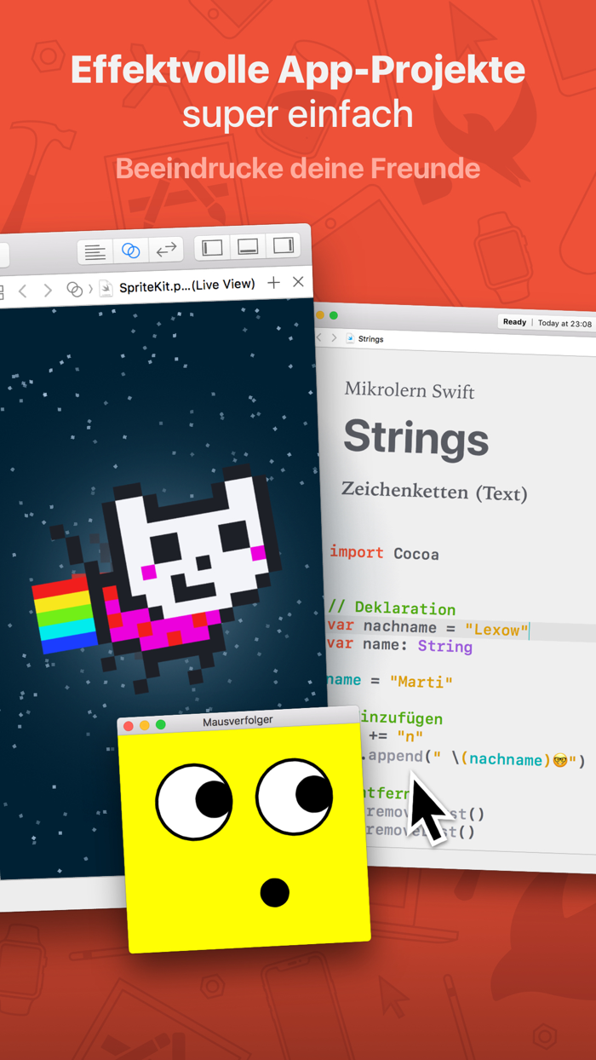Image resolution: width=596 pixels, height=1060 pixels.
Task: Zoom the Mausverfolger window with the green button
Action: [x=160, y=724]
